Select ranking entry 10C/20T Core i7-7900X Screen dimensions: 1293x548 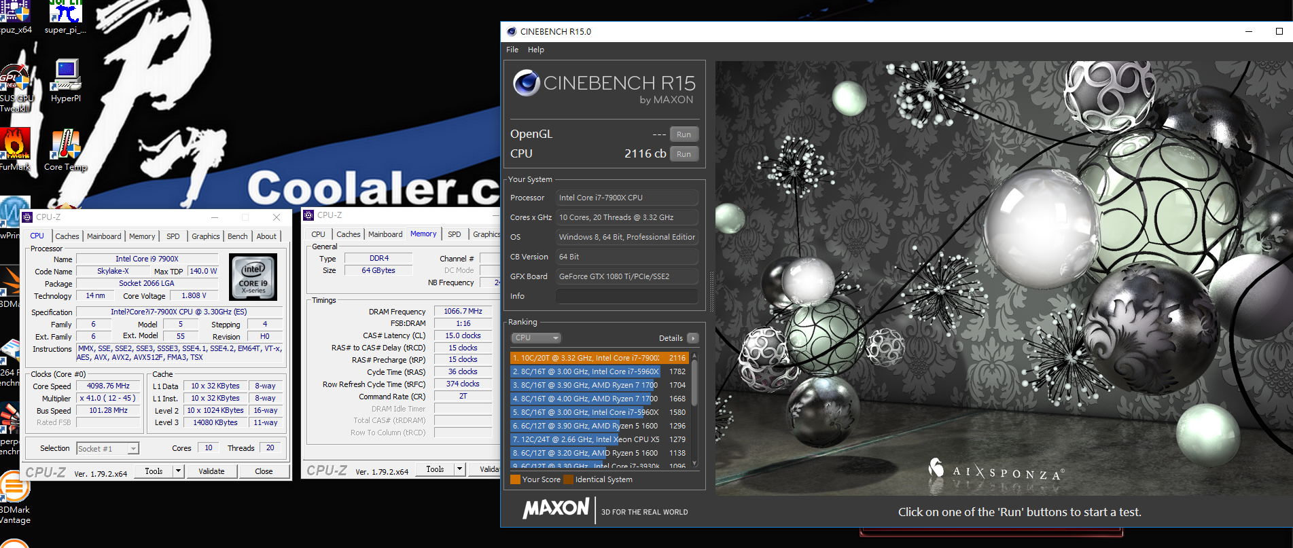pyautogui.click(x=599, y=358)
